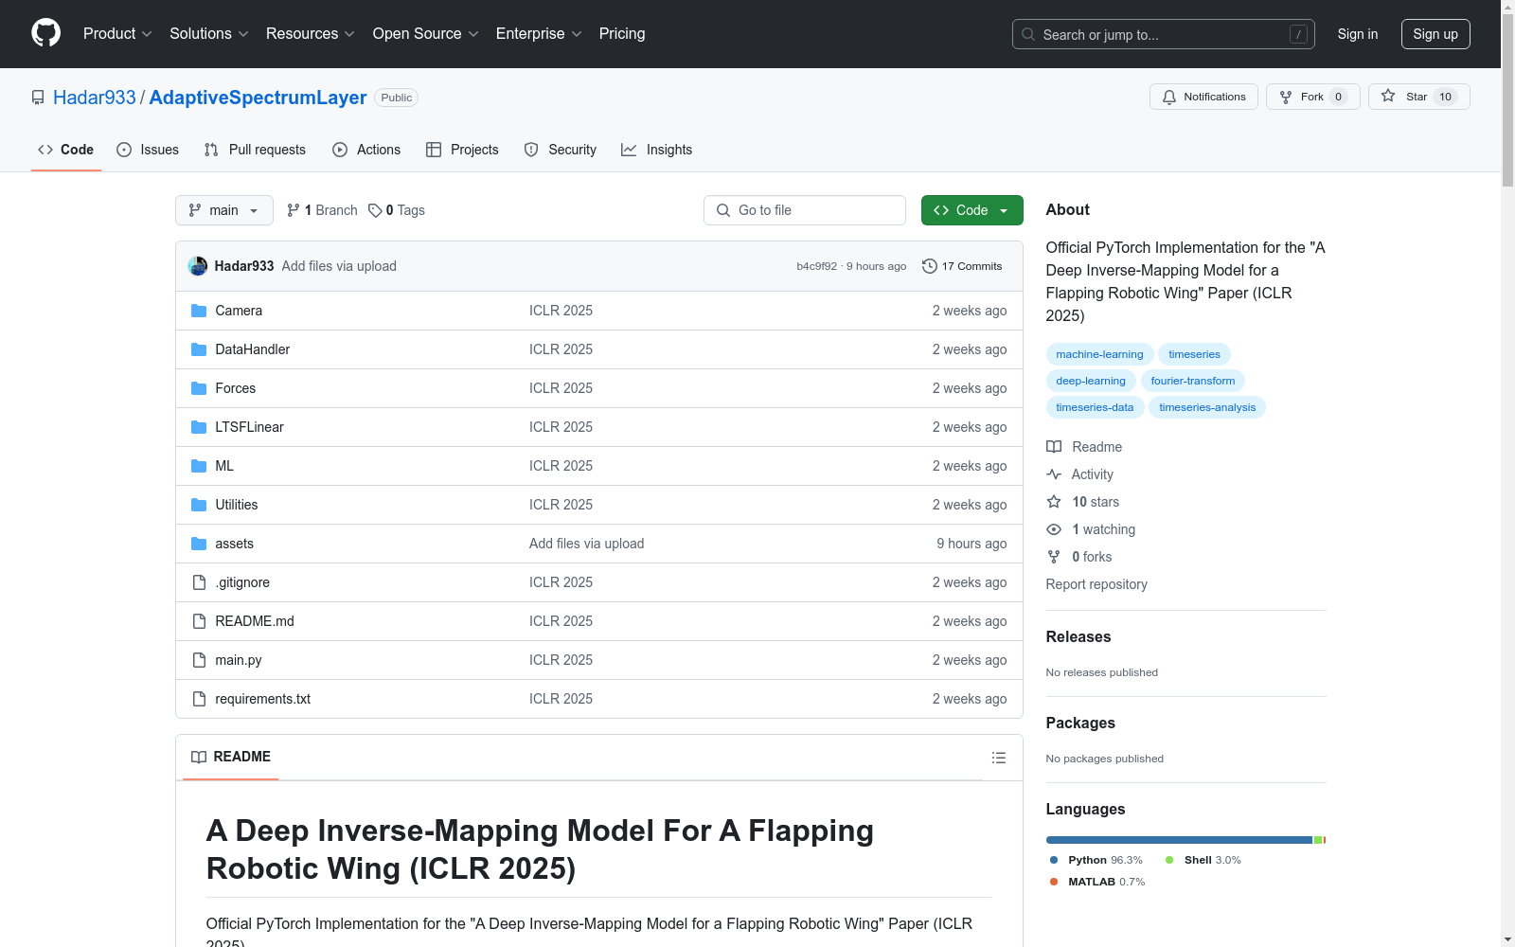Click the deep-learning topic tag
1515x947 pixels.
tap(1091, 381)
